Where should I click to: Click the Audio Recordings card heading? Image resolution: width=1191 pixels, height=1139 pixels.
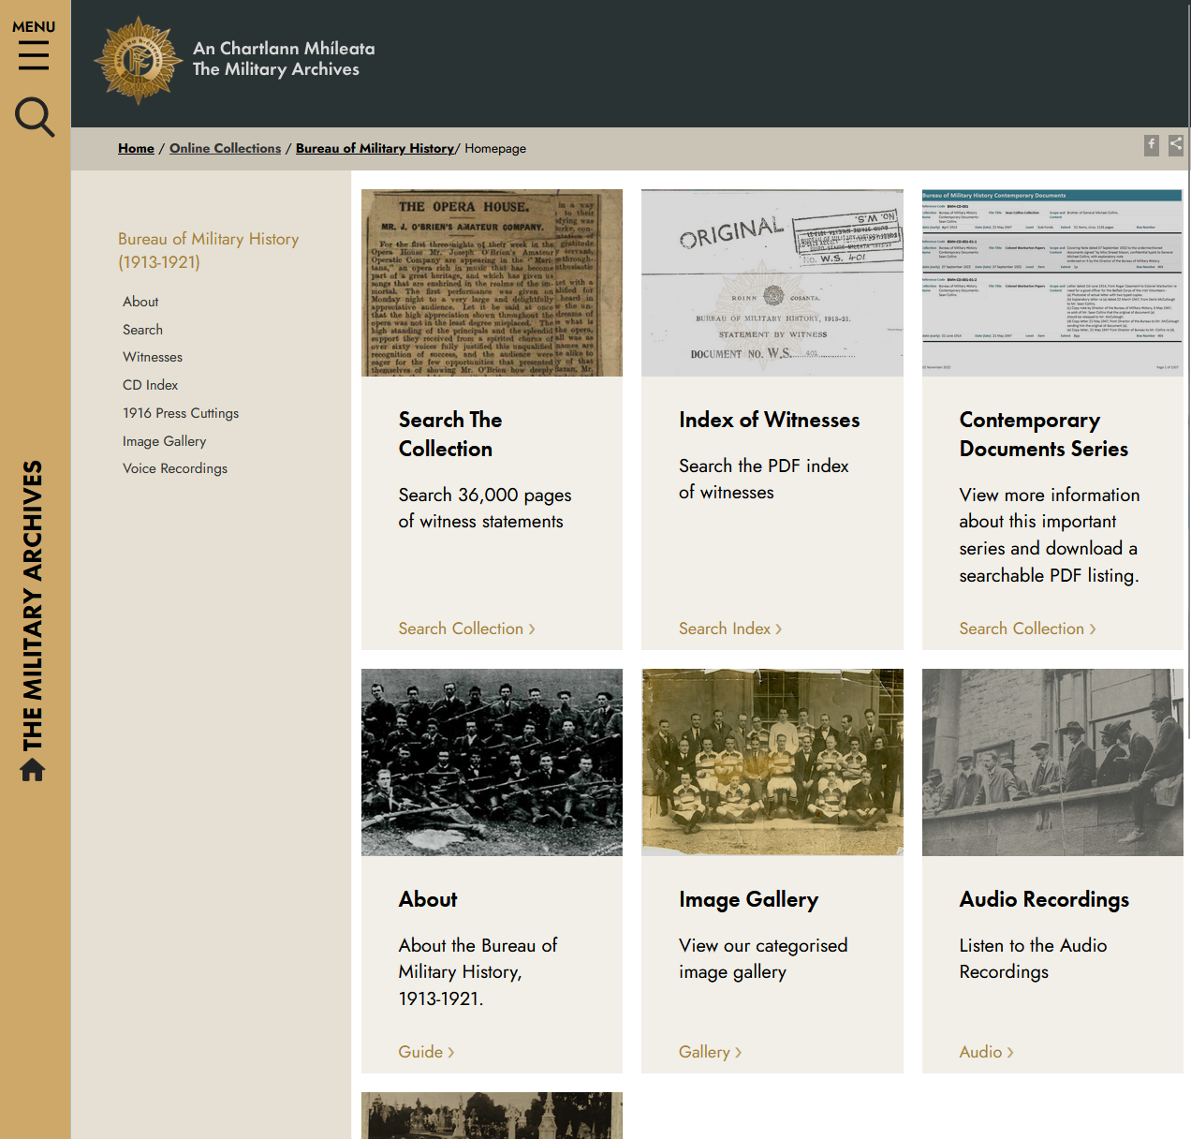pyautogui.click(x=1044, y=899)
